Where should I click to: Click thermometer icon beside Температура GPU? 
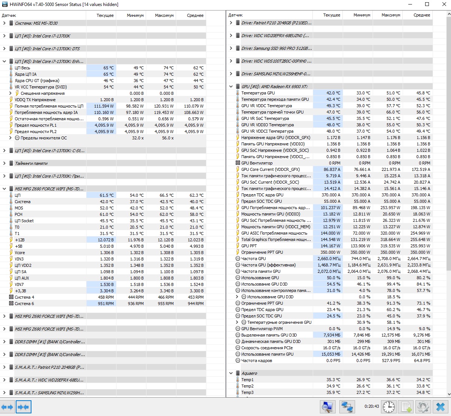(238, 93)
